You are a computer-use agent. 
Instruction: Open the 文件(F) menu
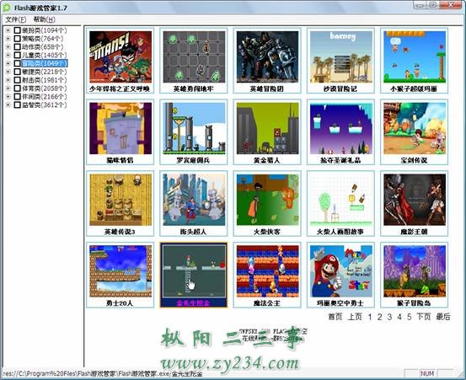16,19
